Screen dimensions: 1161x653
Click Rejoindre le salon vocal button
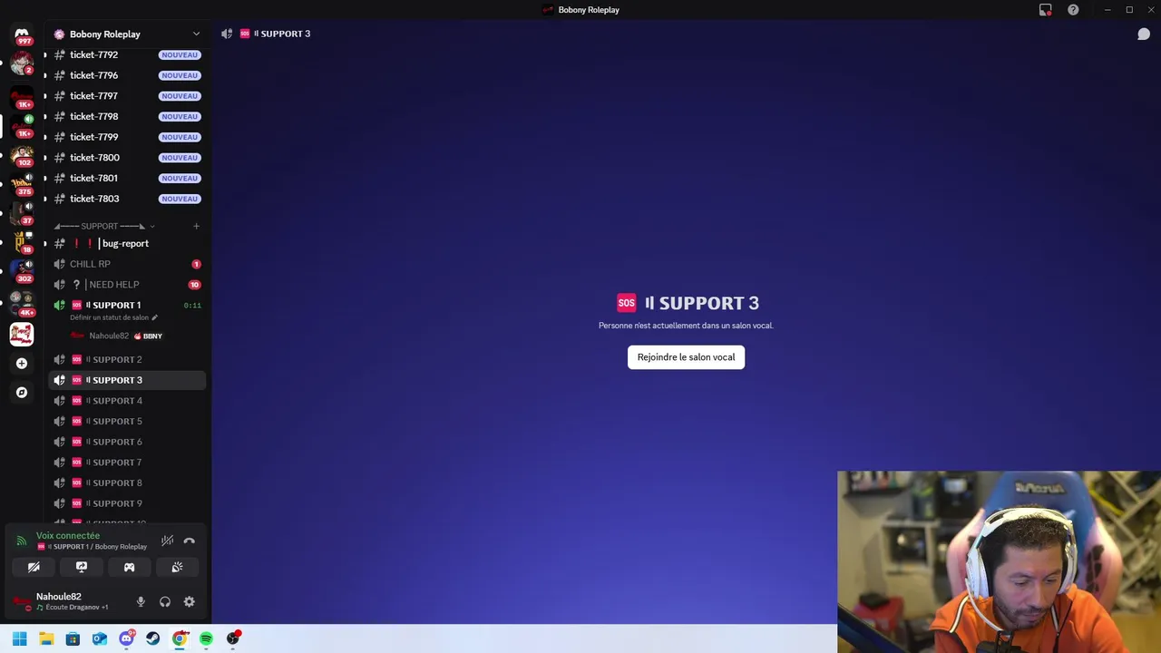click(686, 357)
